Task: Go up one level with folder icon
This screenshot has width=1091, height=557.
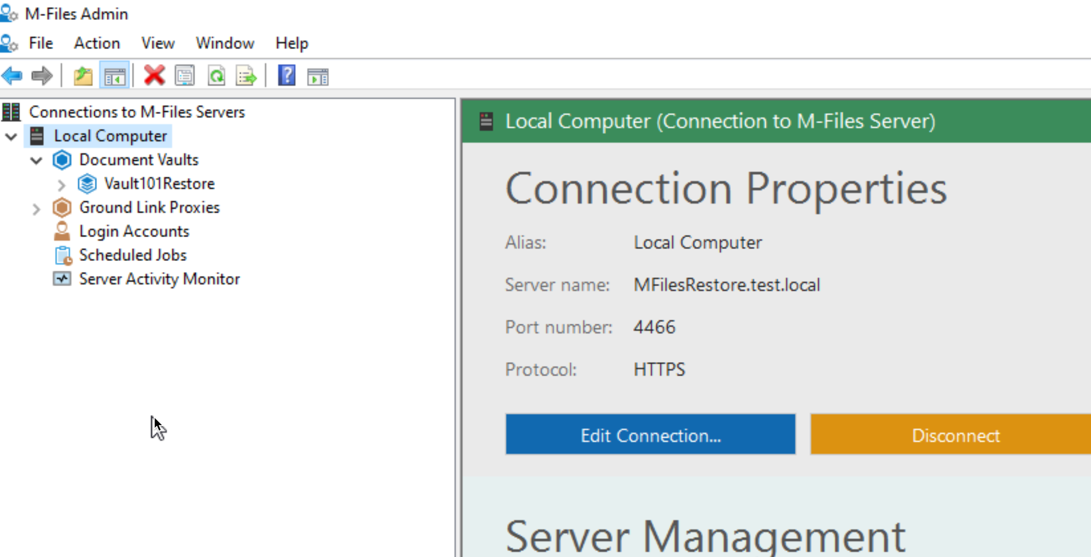Action: pos(83,76)
